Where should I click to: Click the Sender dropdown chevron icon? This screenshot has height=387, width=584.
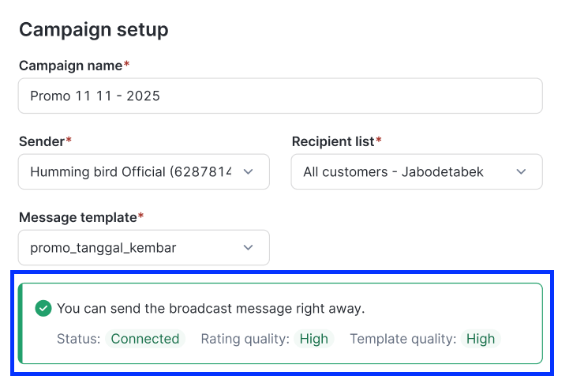(x=248, y=171)
